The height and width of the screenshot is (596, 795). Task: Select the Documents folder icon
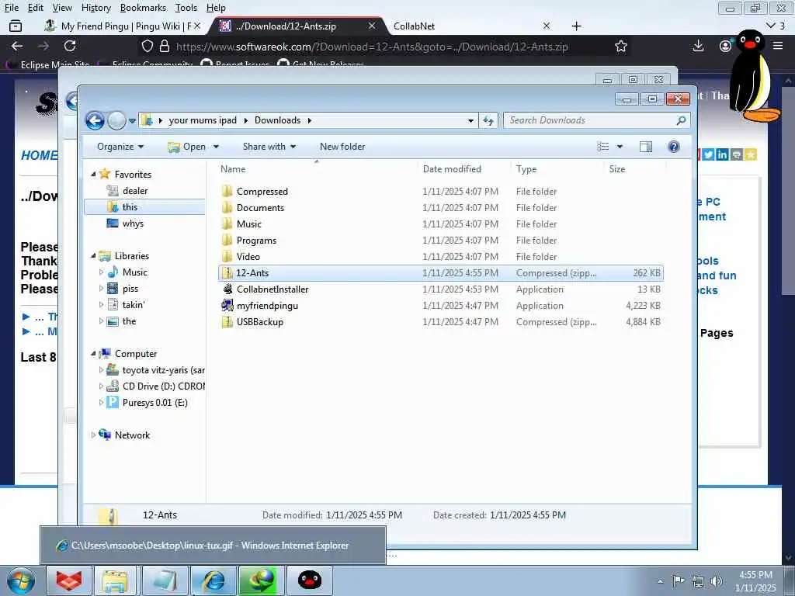[227, 208]
